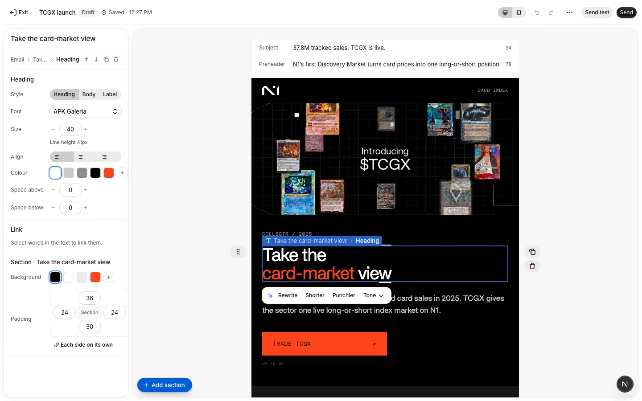Image resolution: width=642 pixels, height=401 pixels.
Task: Select the Body style tab
Action: pos(89,94)
